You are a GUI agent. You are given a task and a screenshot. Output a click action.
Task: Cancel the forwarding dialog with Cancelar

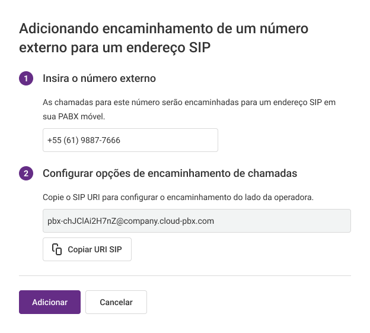coord(116,302)
